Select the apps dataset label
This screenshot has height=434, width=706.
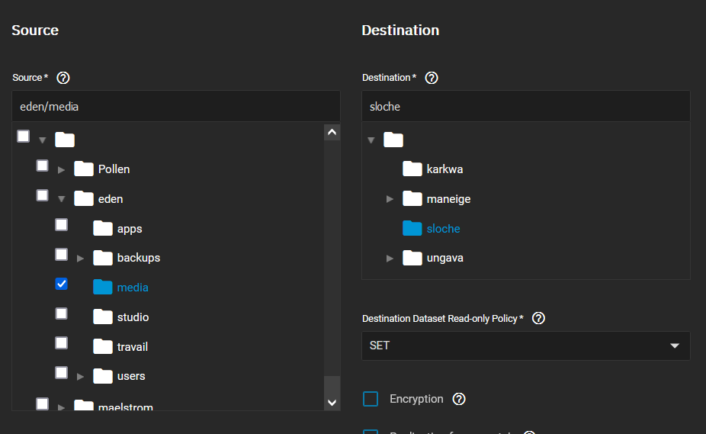pos(130,229)
